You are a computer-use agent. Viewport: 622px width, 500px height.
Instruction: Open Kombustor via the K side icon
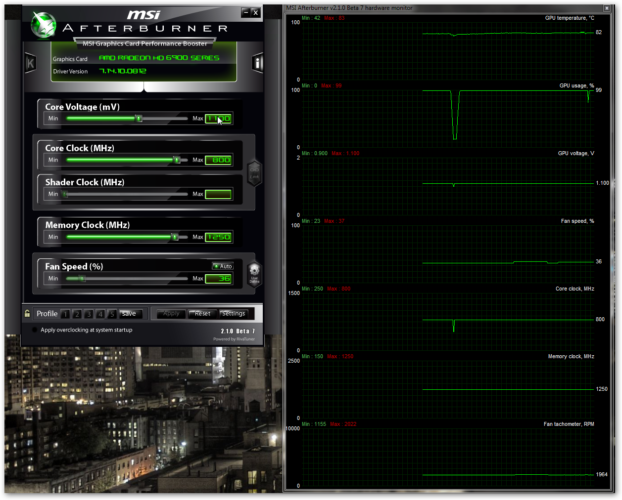pos(31,63)
